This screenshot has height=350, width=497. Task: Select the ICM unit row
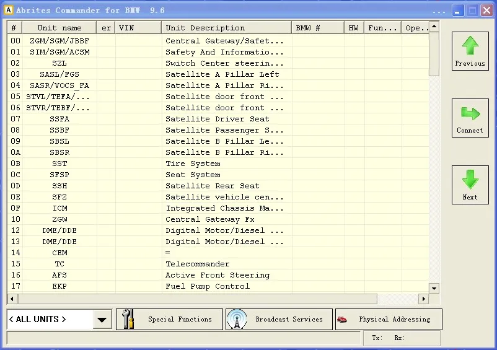(218, 208)
